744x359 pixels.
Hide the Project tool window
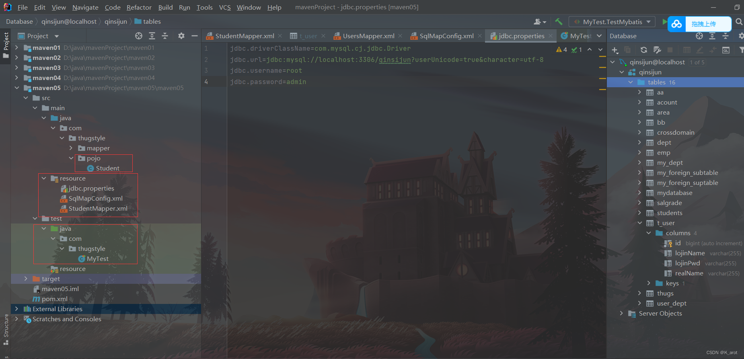[195, 36]
